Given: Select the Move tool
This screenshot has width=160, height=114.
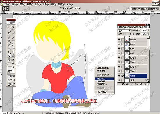Looking at the screenshot, I should click(x=13, y=26).
